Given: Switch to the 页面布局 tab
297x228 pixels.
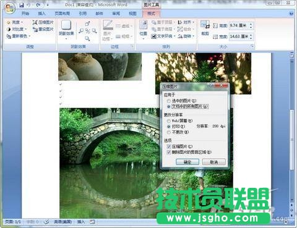Looking at the screenshot, I should 62,14.
